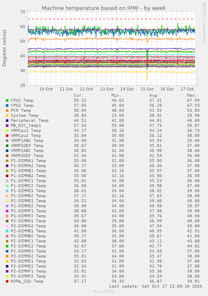Click the y-axis value 70
The width and height of the screenshot is (208, 296).
pyautogui.click(x=23, y=12)
